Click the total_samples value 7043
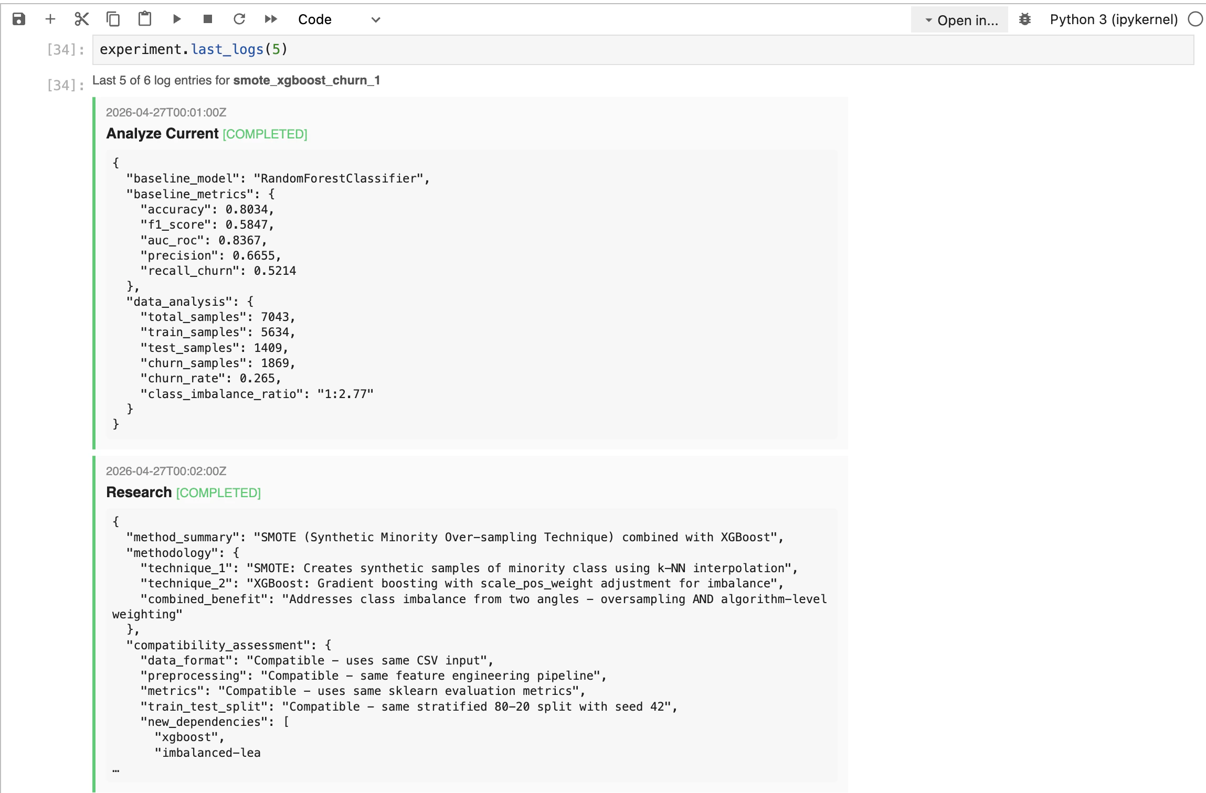The width and height of the screenshot is (1206, 793). pos(275,317)
